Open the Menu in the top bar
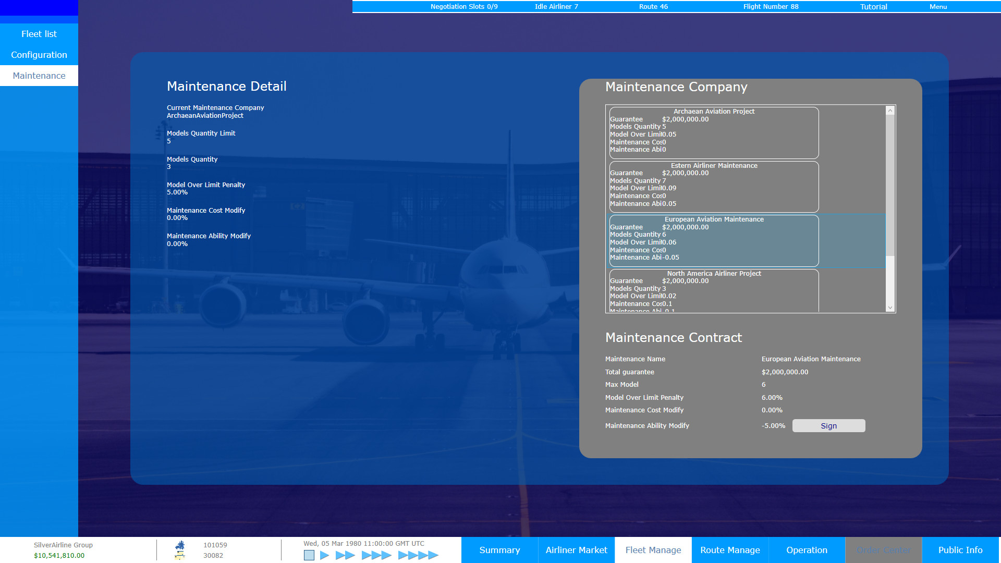The height and width of the screenshot is (563, 1001). [937, 7]
